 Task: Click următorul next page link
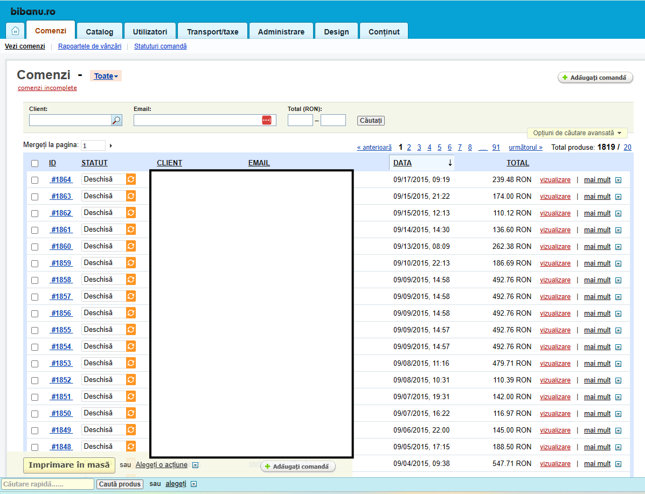point(526,147)
